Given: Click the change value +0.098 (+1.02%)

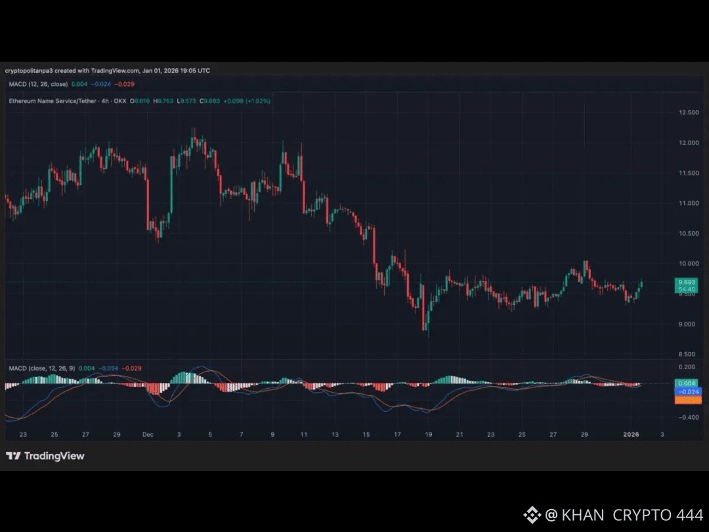Looking at the screenshot, I should coord(247,101).
